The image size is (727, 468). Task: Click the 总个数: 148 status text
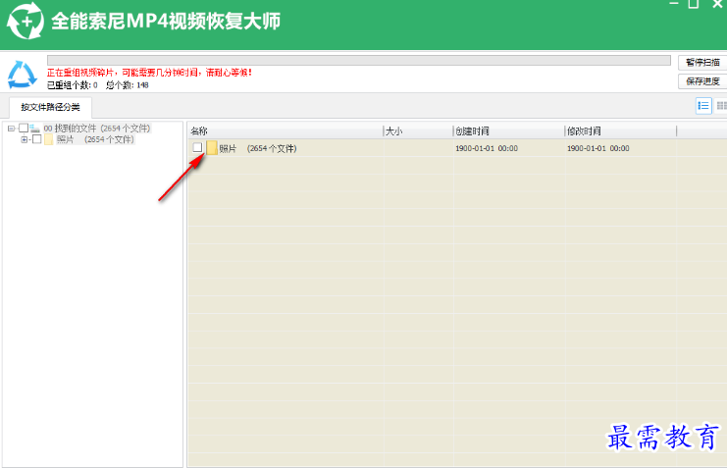coord(127,85)
